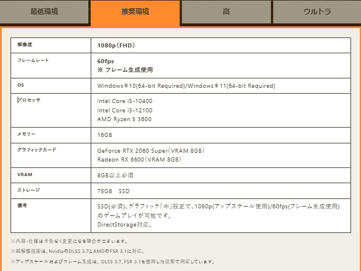Viewport: 361px width, 271px height.
Task: Click the プロセッサ row label
Action: point(29,100)
